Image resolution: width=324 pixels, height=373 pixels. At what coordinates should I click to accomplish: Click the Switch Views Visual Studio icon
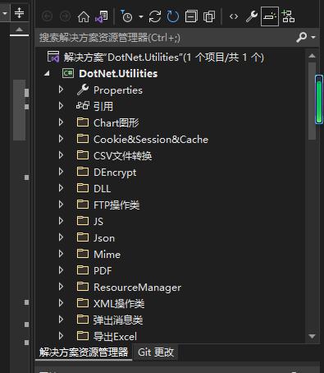(102, 17)
